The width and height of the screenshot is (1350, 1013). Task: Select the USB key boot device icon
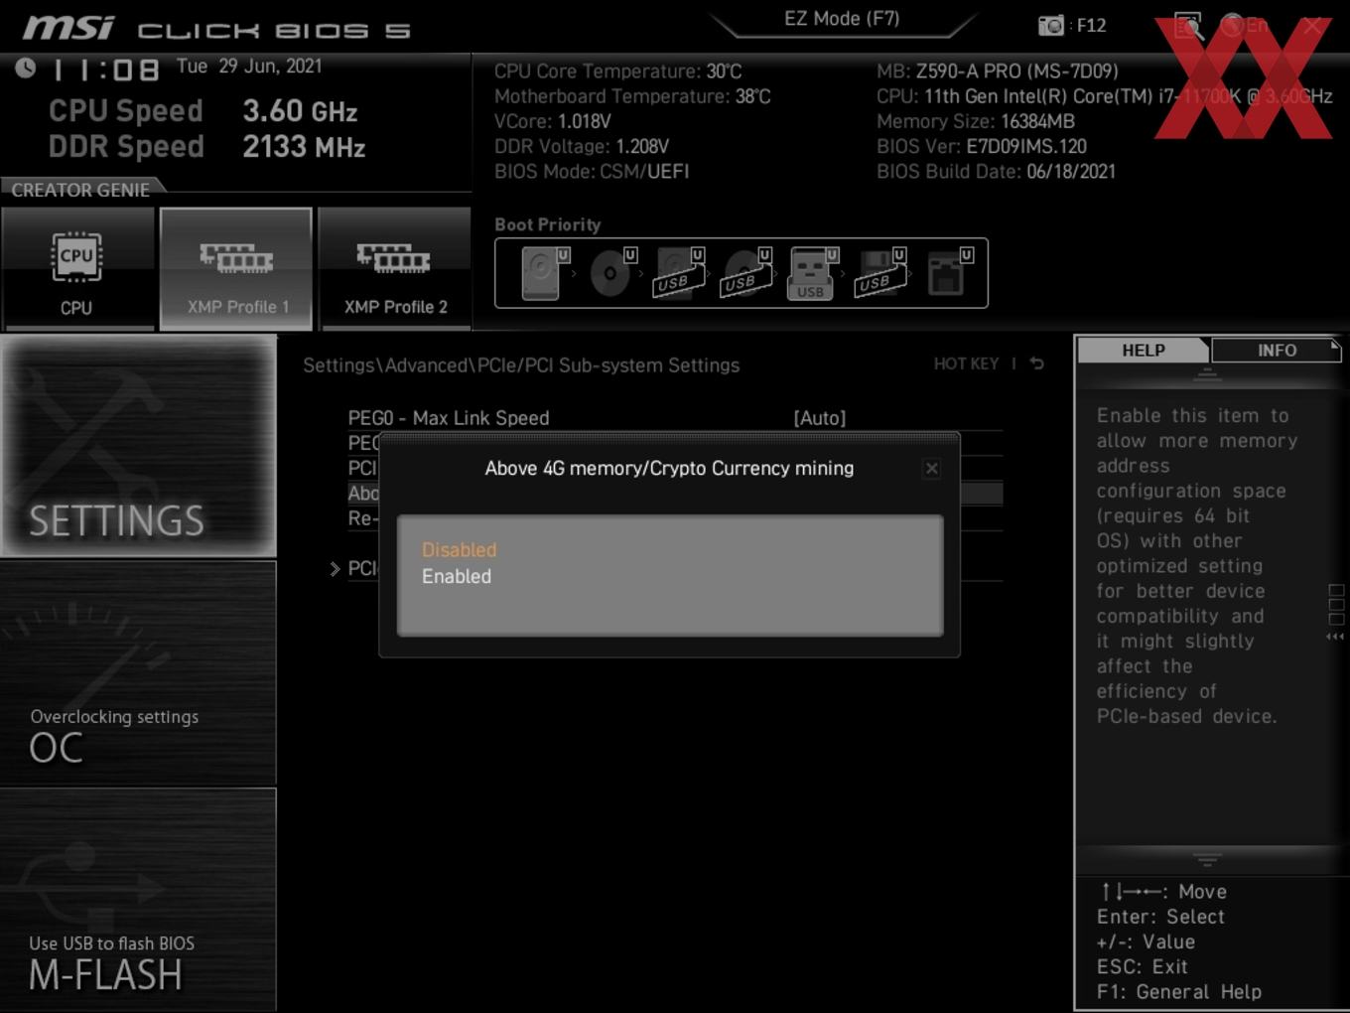[812, 273]
